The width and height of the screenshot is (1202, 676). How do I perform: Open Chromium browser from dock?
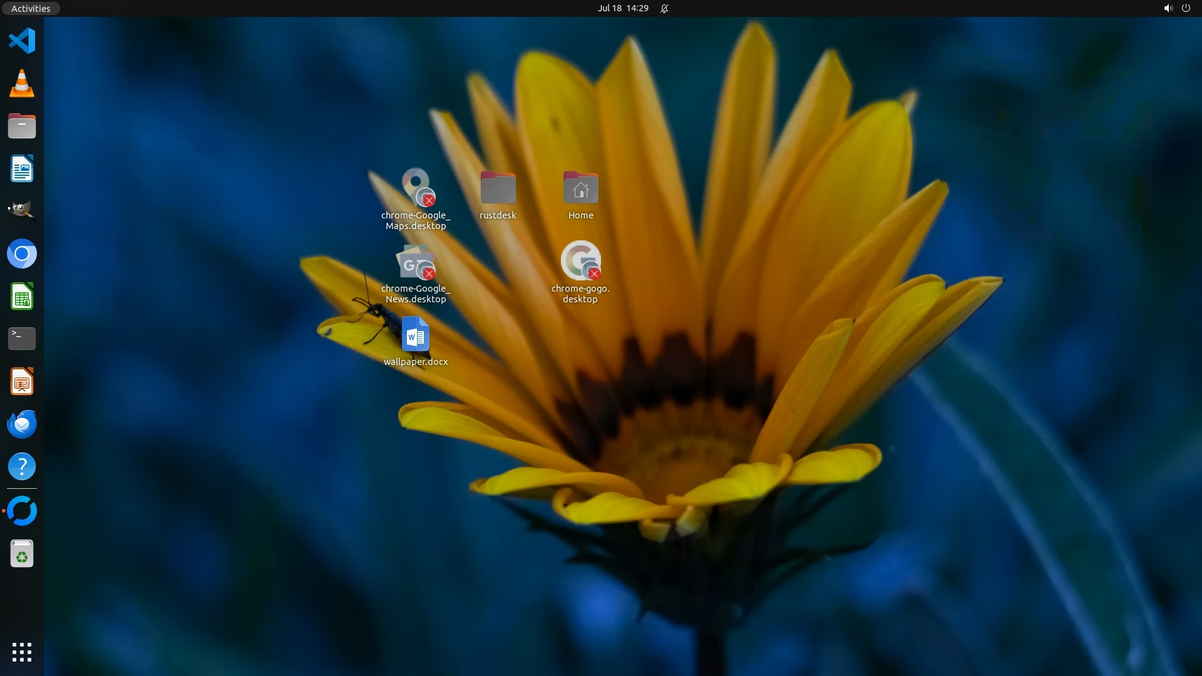22,254
